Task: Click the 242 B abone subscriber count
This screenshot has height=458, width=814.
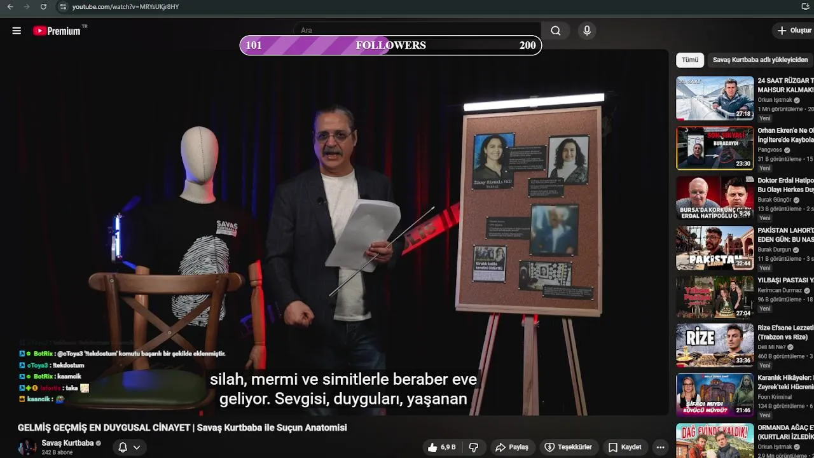Action: 57,452
